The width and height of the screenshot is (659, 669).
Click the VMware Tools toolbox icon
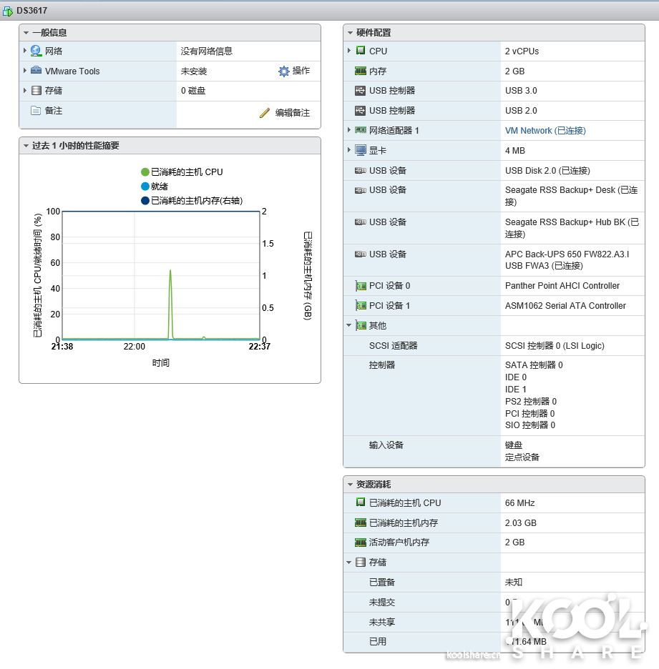(36, 71)
